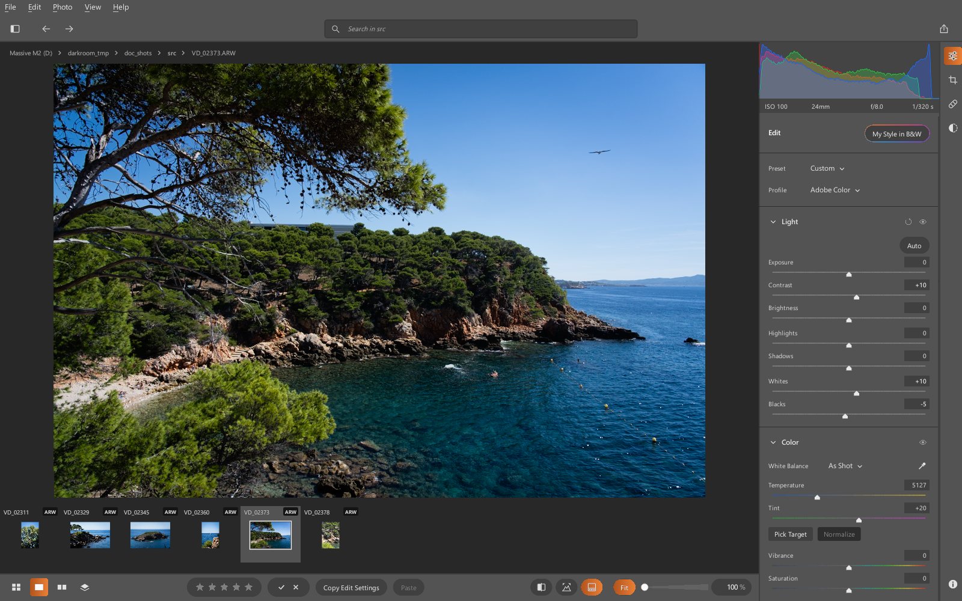Switch to single photo detail view
Screen dimensions: 962x601
[39, 587]
